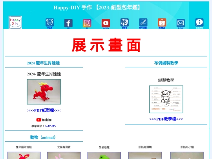
Task: Click the 布偶縫製教學 section heading
Action: tap(166, 63)
